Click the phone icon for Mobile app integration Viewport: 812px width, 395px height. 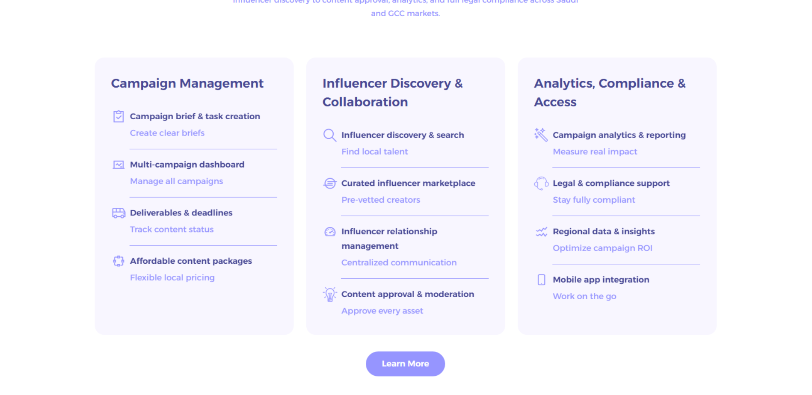tap(541, 280)
